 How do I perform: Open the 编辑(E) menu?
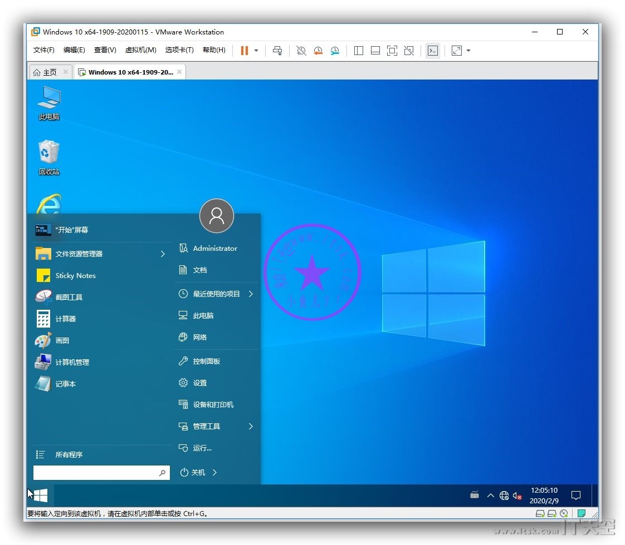tap(74, 49)
